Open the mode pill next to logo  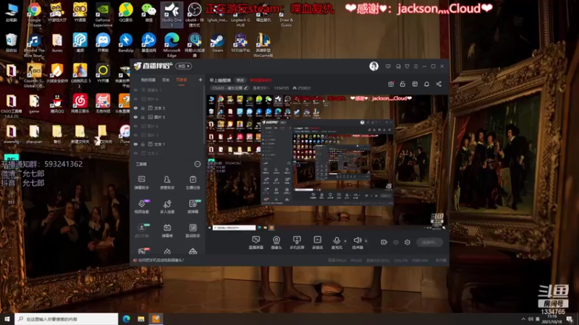[184, 66]
